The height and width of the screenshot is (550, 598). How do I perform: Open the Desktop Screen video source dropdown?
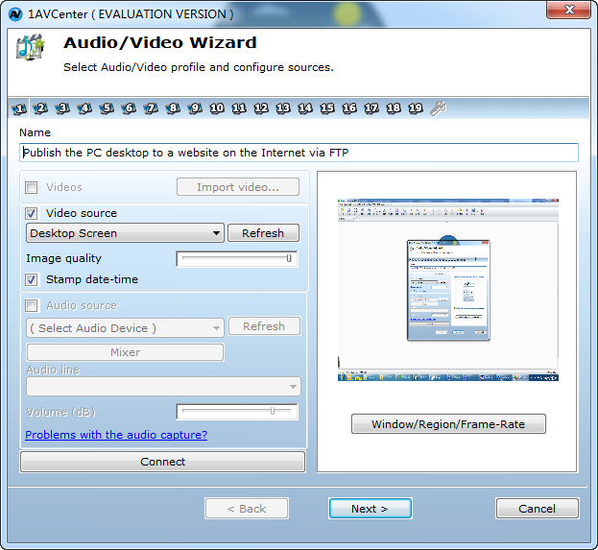point(125,233)
